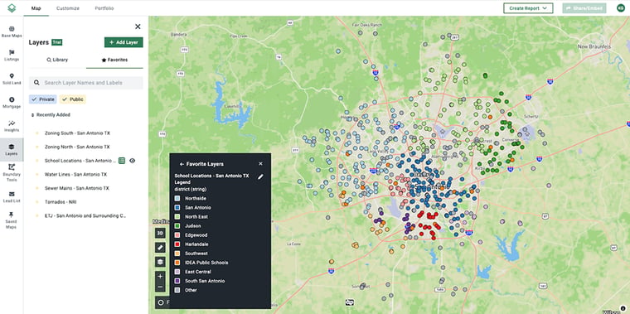Toggle School Locations layer visibility eye
Viewport: 630px width, 314px height.
(132, 161)
